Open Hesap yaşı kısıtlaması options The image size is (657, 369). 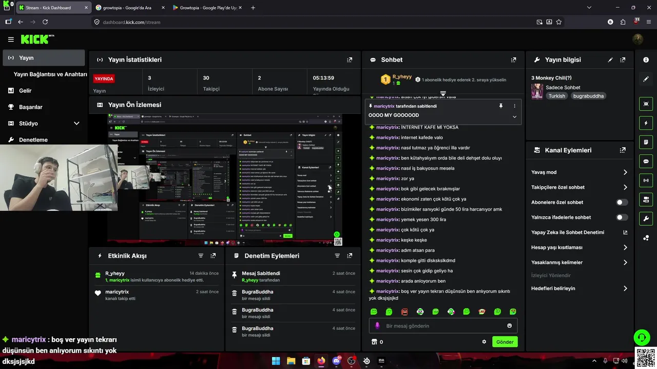(x=579, y=248)
